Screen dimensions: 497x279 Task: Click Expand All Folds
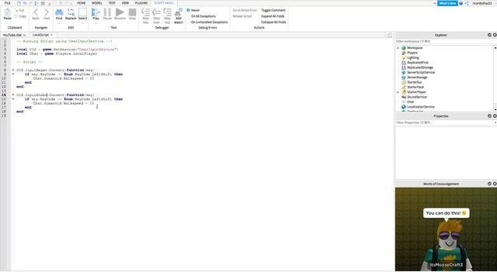pyautogui.click(x=273, y=16)
